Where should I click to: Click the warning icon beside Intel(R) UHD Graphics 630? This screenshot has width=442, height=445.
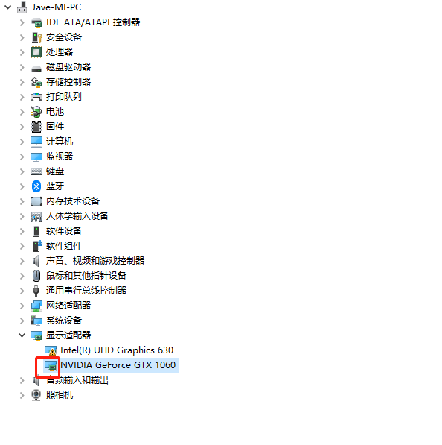[51, 350]
